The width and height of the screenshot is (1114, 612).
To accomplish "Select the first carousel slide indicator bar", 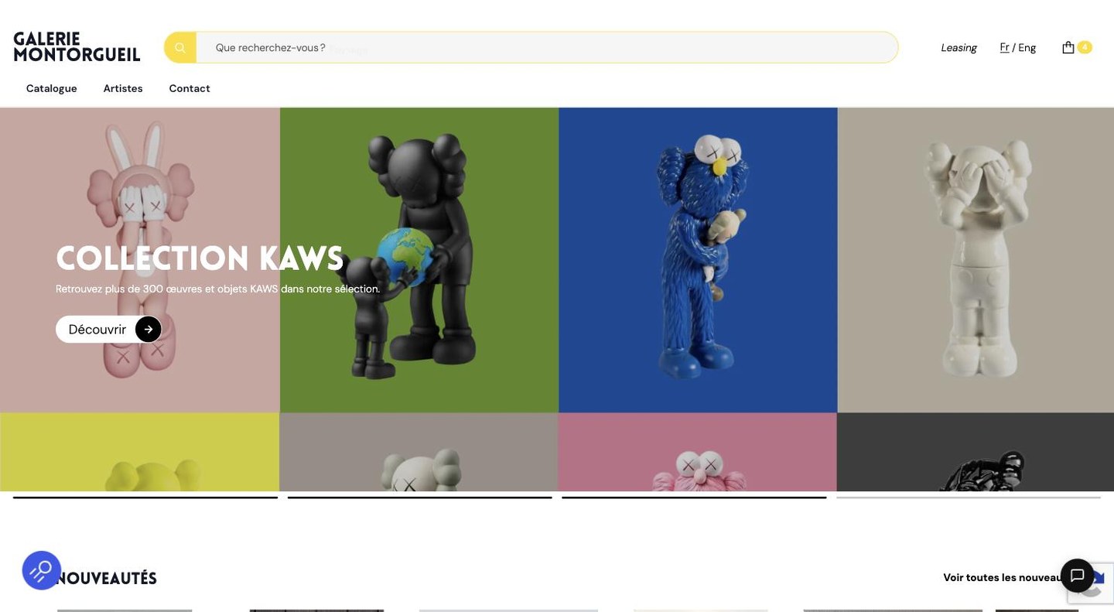I will coord(145,497).
